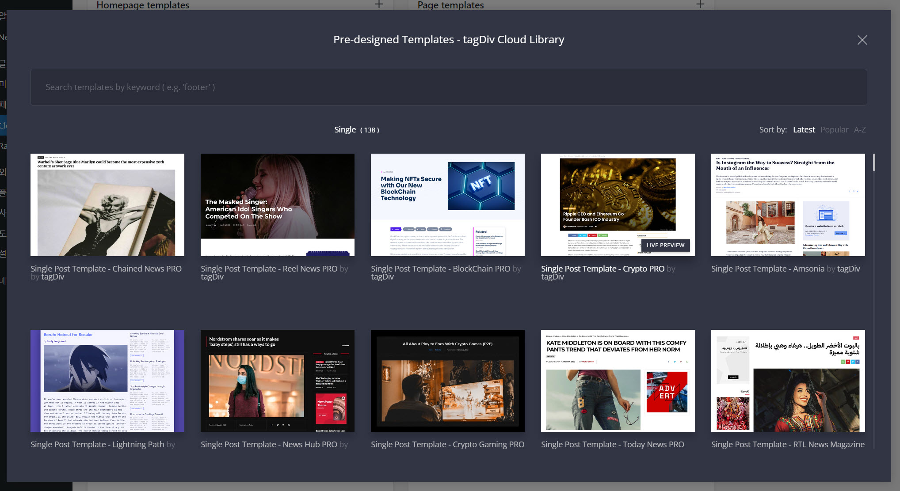Click the 'Single Post Template - Lightning Path' title

click(97, 444)
